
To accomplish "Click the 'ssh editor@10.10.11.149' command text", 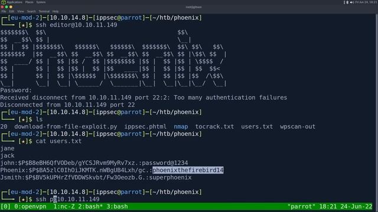I will click(x=76, y=25).
